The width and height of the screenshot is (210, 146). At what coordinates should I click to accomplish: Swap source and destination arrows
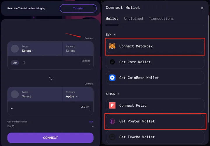tap(50, 78)
